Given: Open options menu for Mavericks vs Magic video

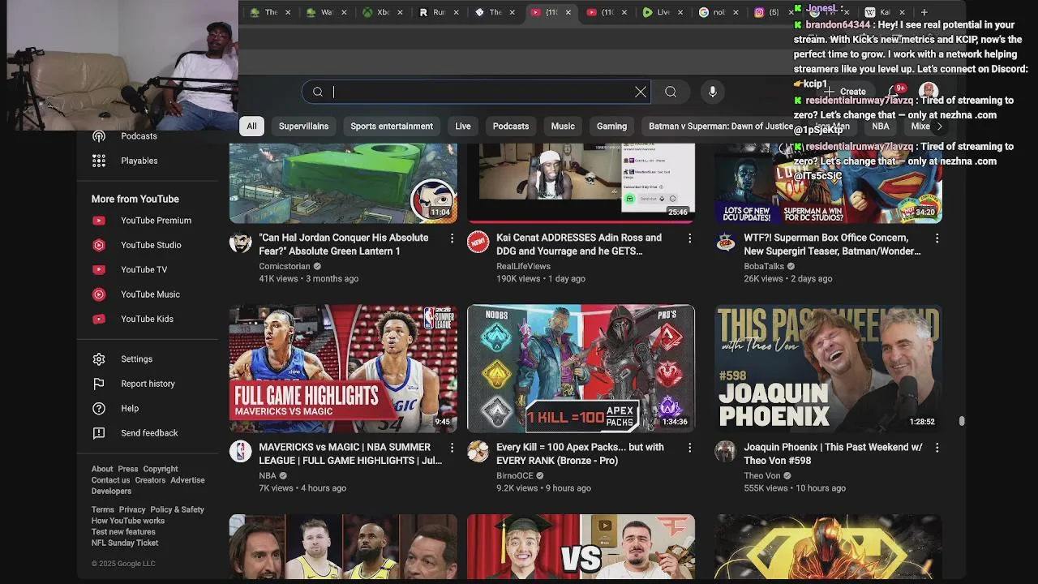Looking at the screenshot, I should point(452,448).
